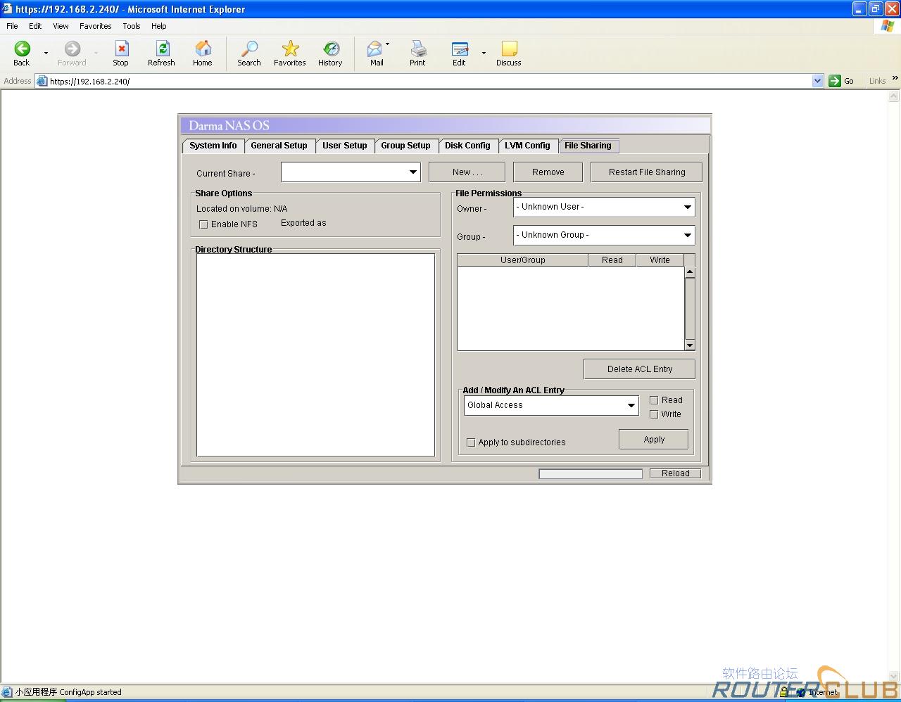This screenshot has height=702, width=901.
Task: Click the Apply button
Action: click(x=654, y=440)
